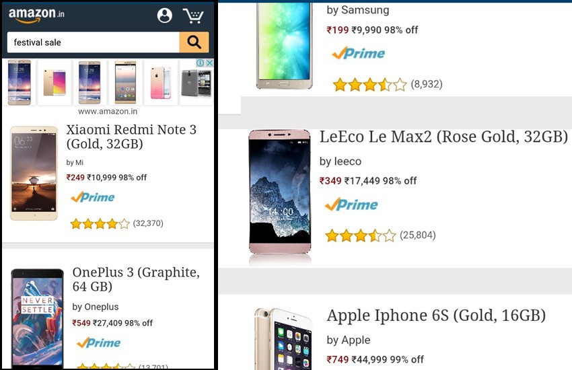
Task: Click the OnePlus 3 Never Settle image
Action: point(38,316)
